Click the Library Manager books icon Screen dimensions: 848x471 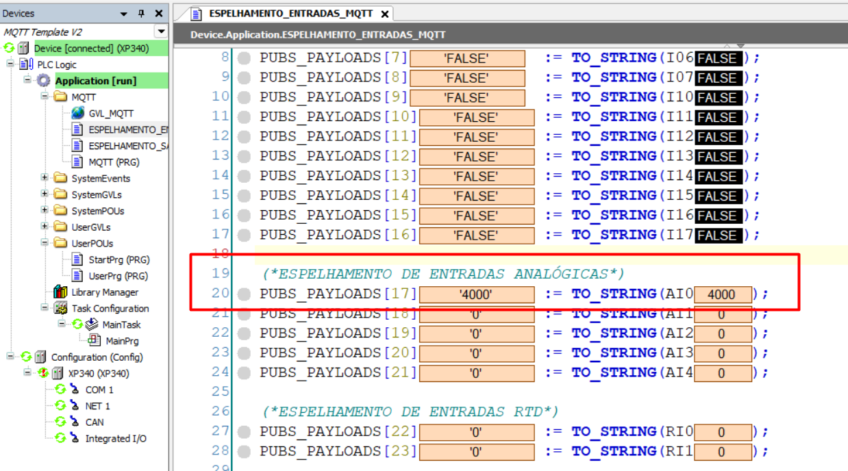click(x=60, y=292)
